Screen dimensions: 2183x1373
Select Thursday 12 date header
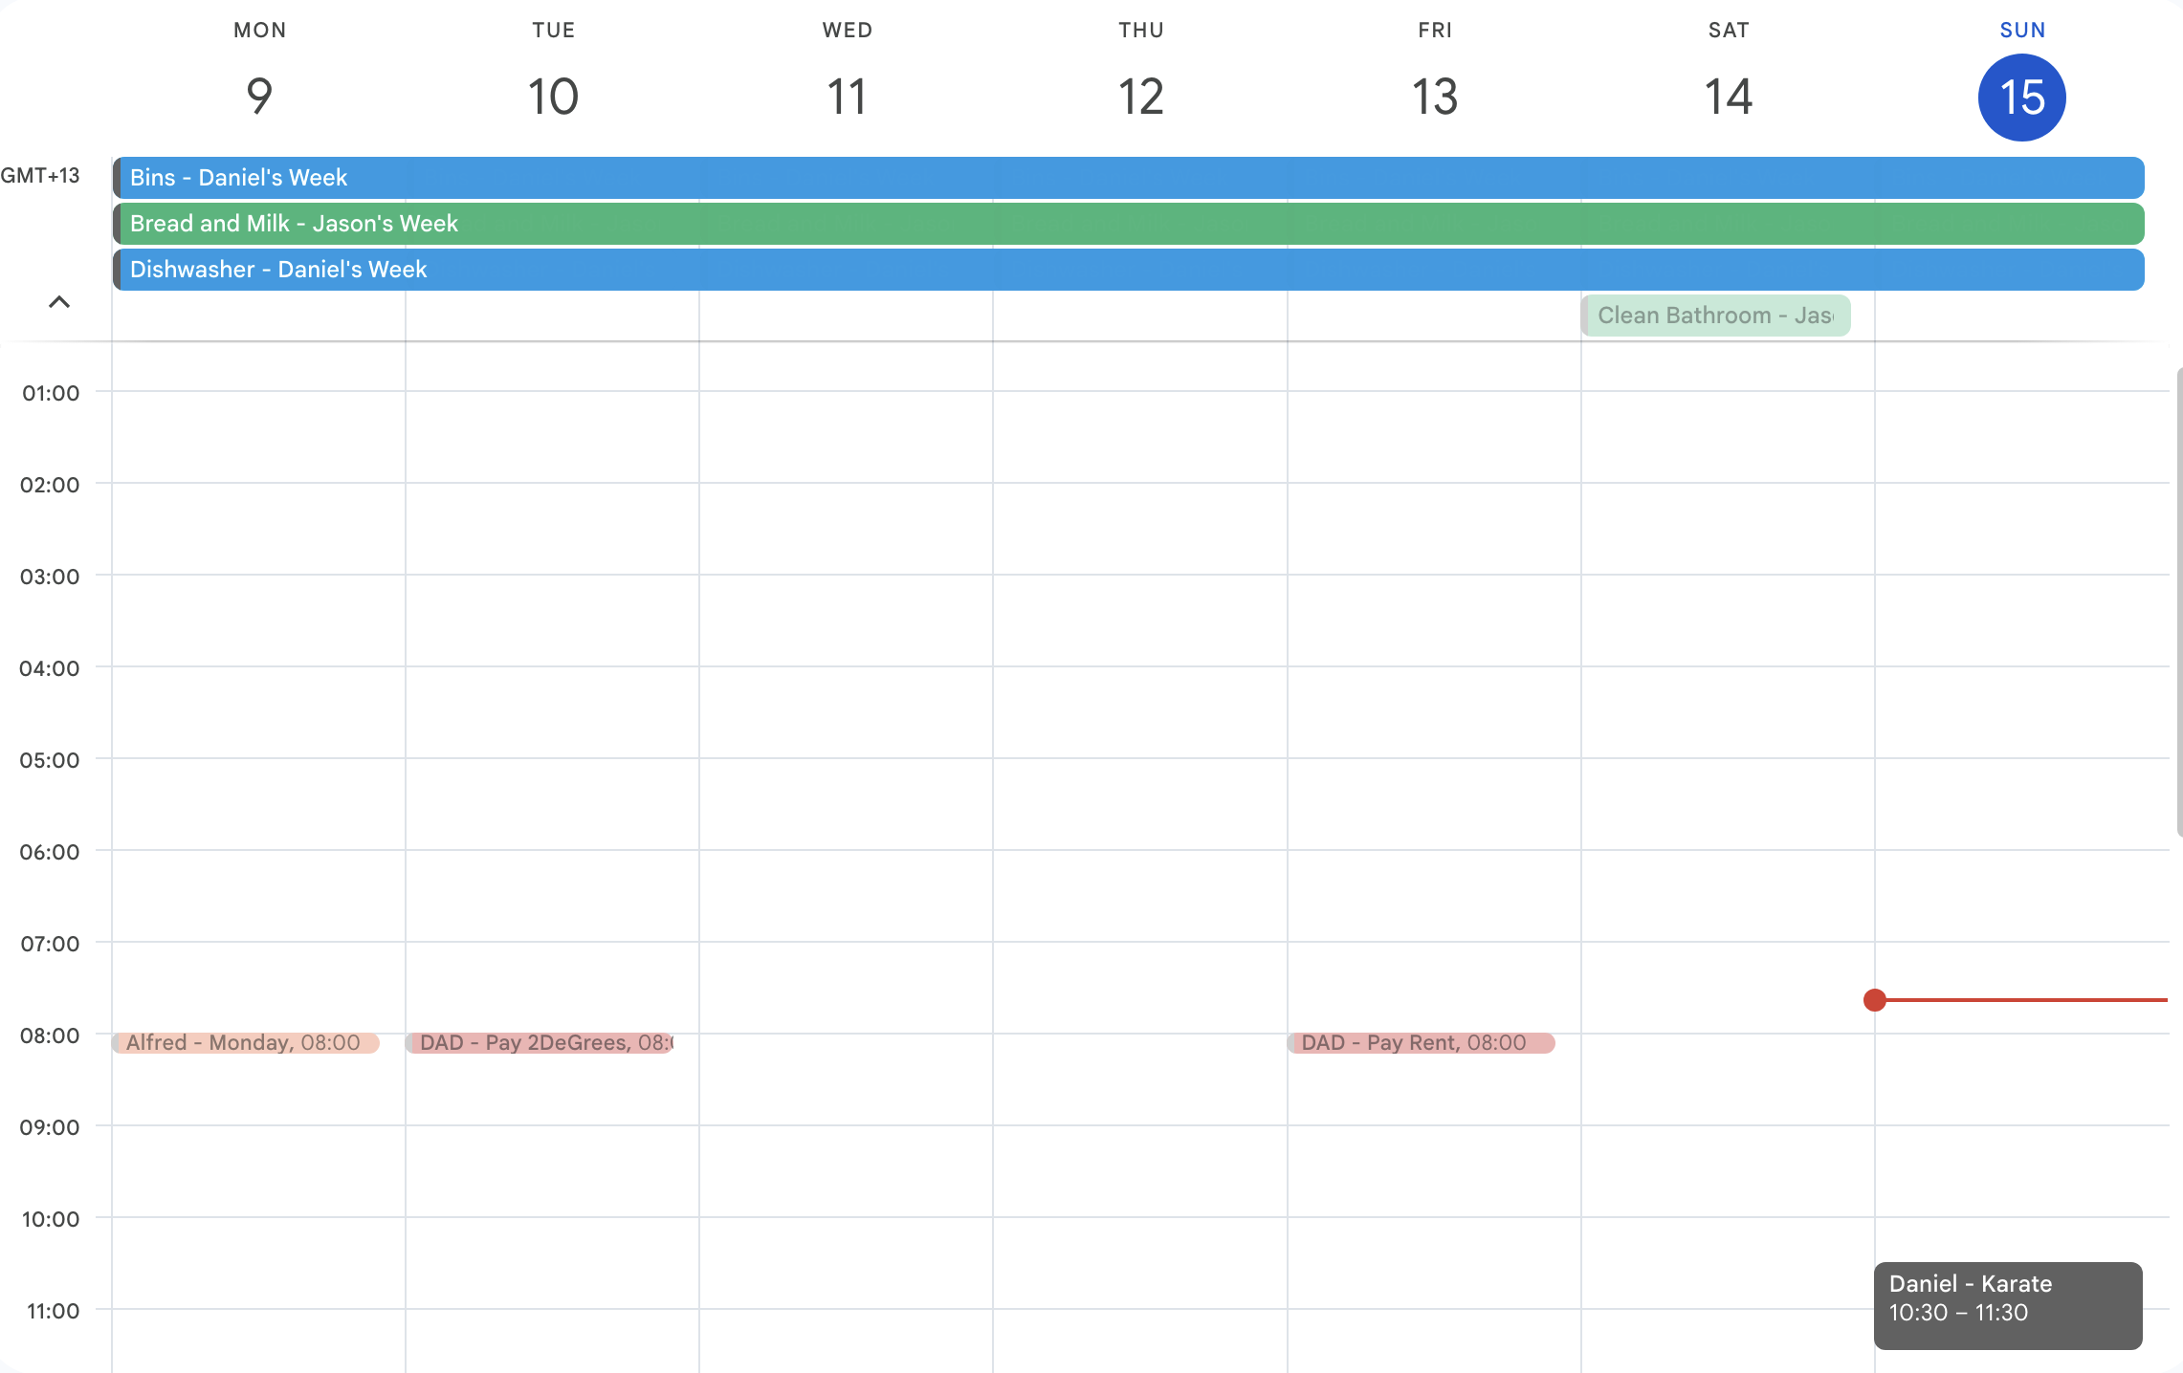[x=1140, y=97]
